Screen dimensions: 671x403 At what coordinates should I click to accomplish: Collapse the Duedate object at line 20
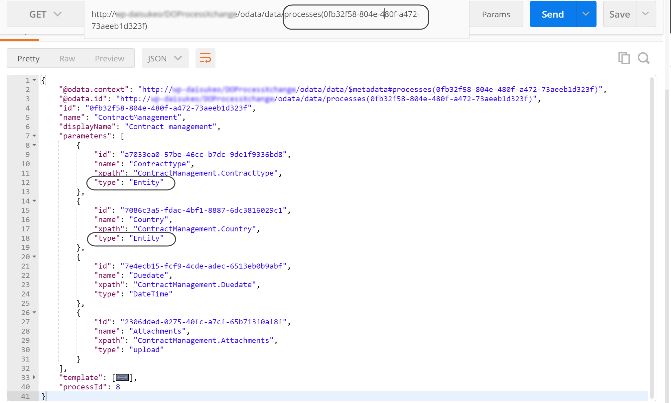pyautogui.click(x=34, y=257)
